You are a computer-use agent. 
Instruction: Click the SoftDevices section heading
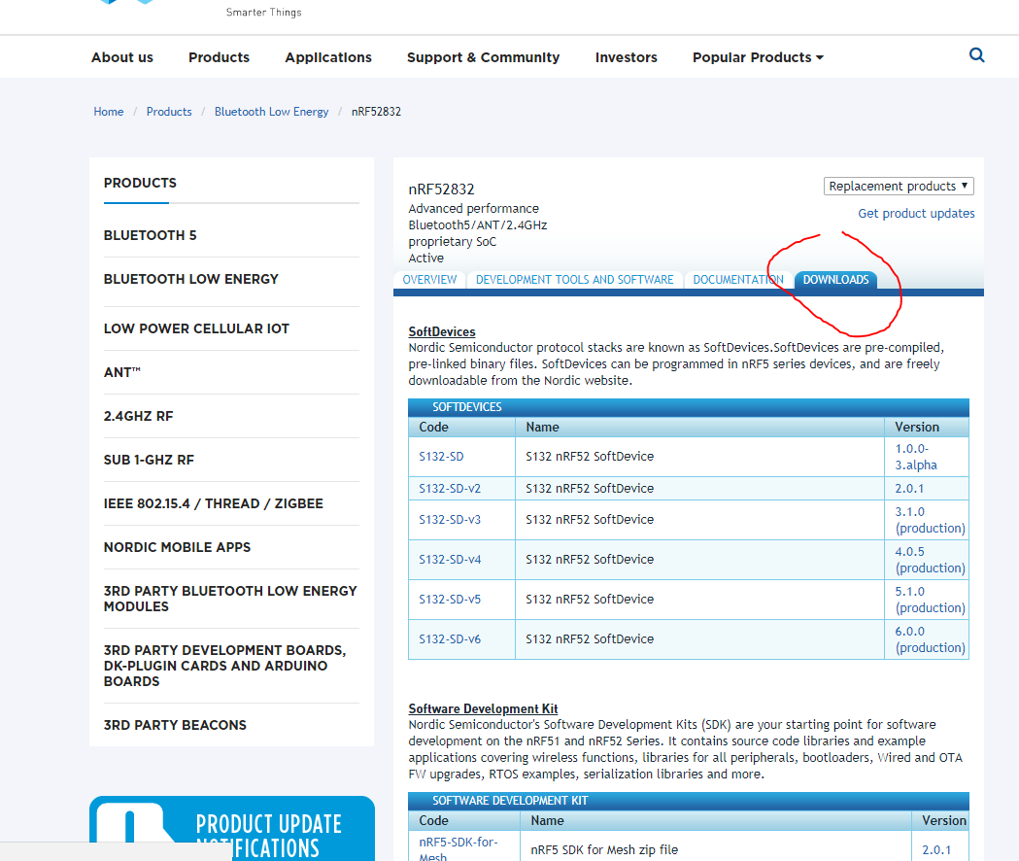[x=442, y=331]
